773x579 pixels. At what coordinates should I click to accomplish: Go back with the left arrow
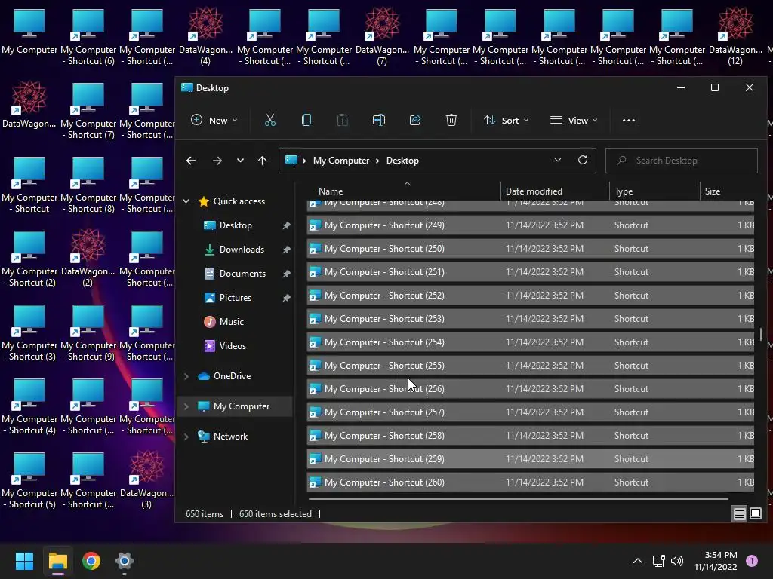coord(191,161)
